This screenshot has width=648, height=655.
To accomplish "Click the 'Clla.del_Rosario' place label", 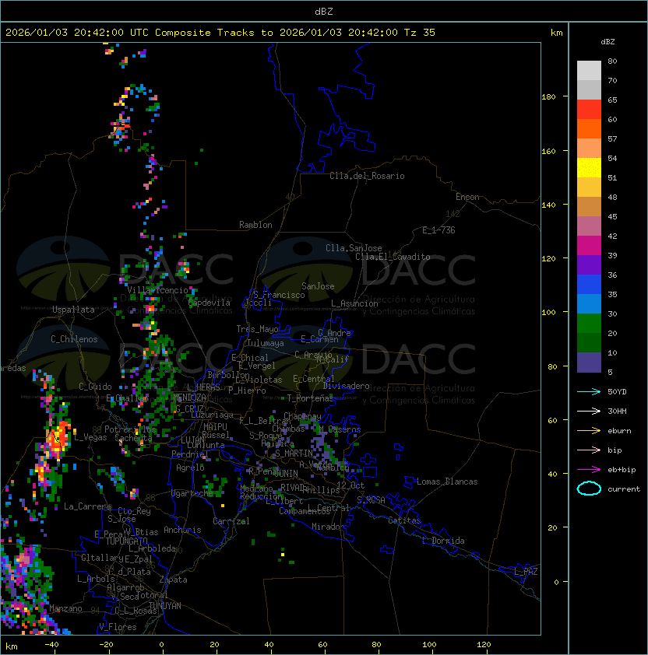I will (x=367, y=176).
